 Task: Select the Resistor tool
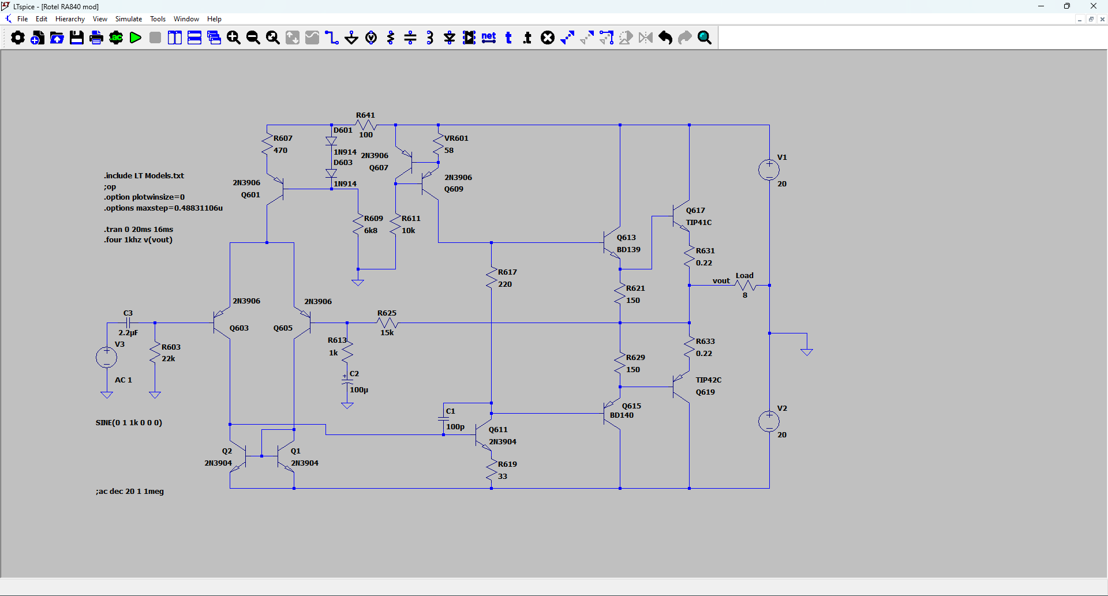[x=391, y=38]
